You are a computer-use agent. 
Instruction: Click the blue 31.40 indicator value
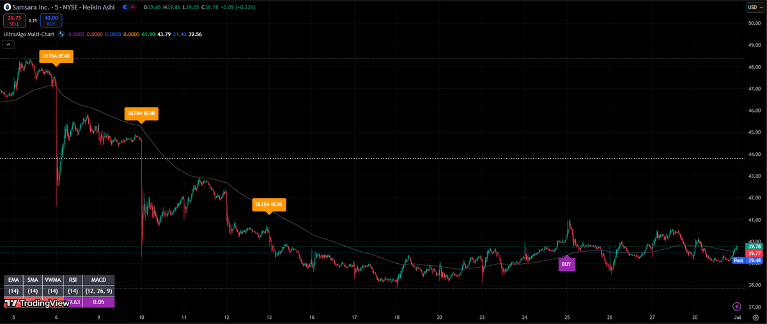(180, 34)
